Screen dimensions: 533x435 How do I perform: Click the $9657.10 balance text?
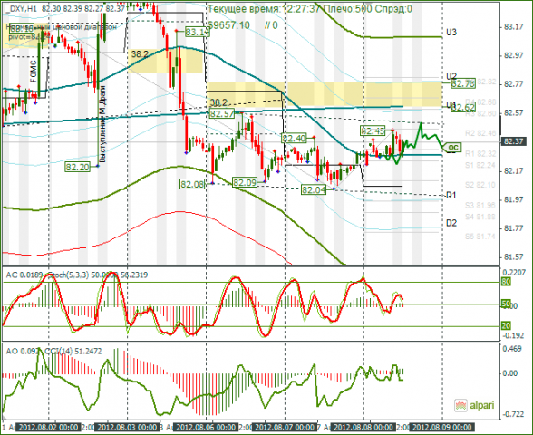click(x=228, y=25)
